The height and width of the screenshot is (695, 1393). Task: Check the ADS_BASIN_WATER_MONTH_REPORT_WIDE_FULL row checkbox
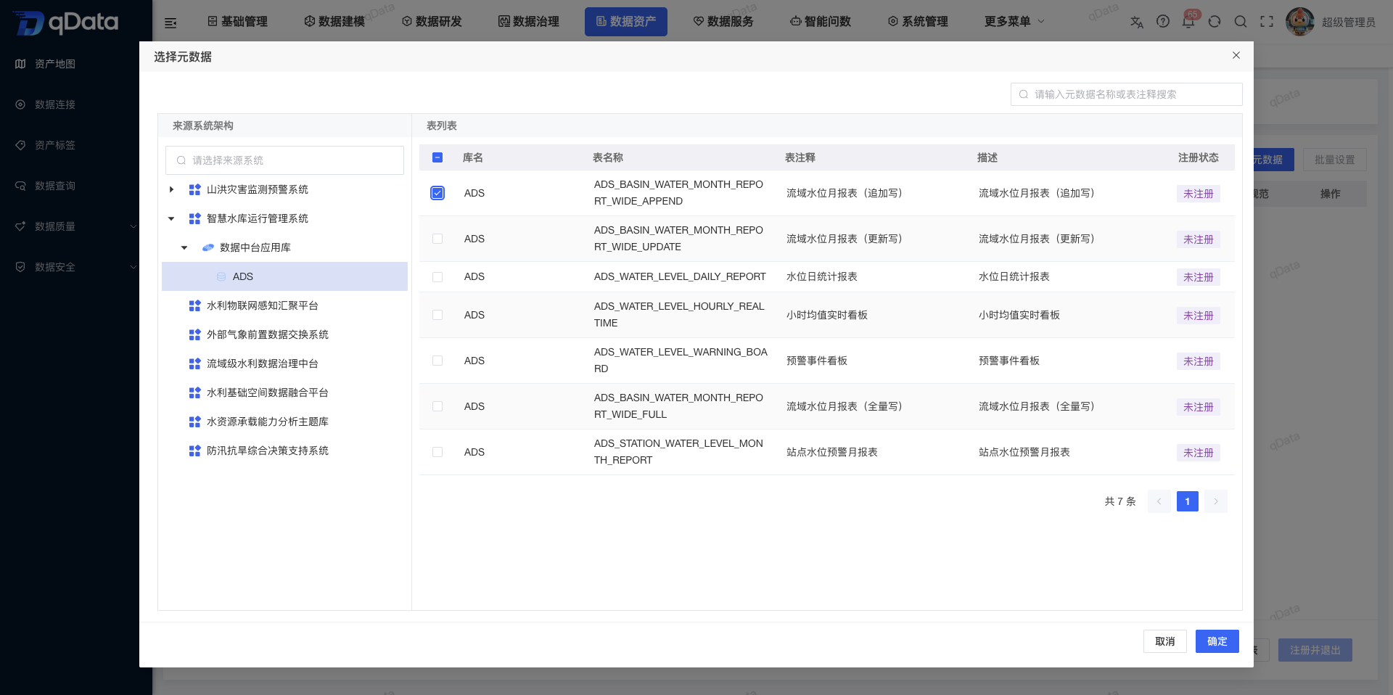click(x=437, y=406)
